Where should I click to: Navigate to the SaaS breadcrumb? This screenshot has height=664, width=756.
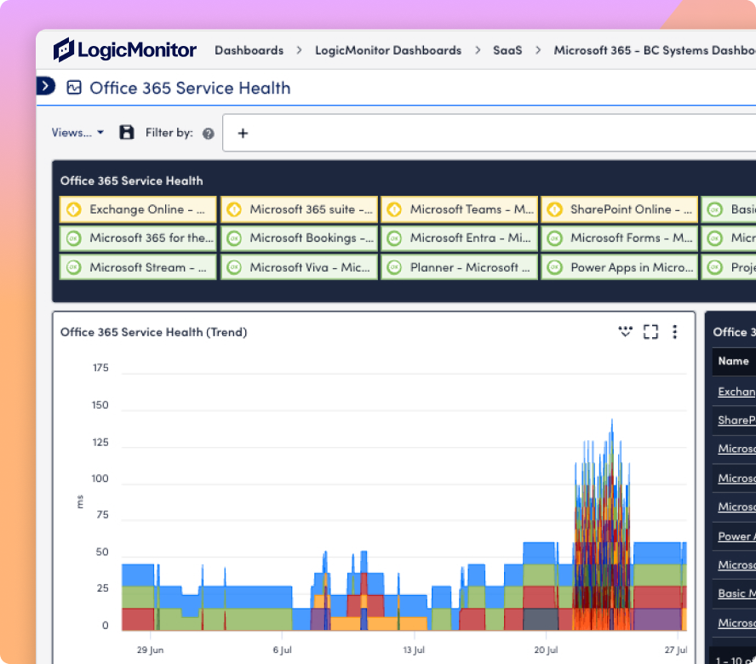click(507, 50)
